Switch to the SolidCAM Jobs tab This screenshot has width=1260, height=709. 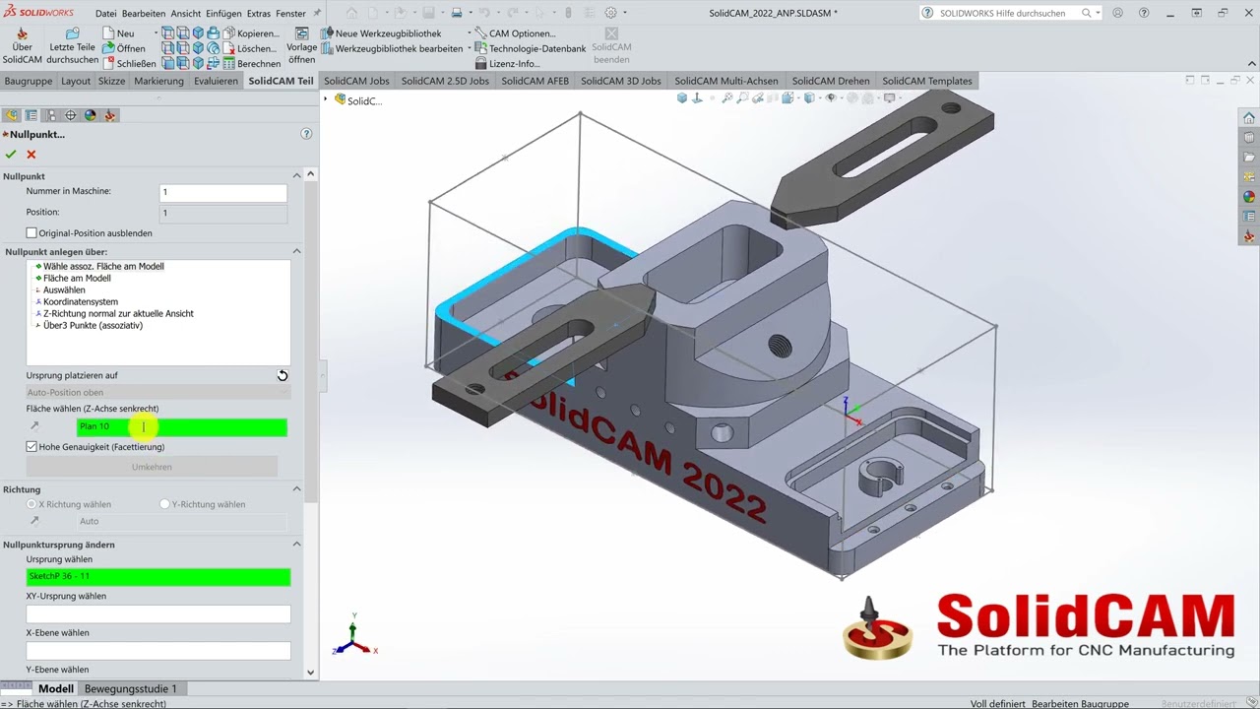tap(356, 81)
